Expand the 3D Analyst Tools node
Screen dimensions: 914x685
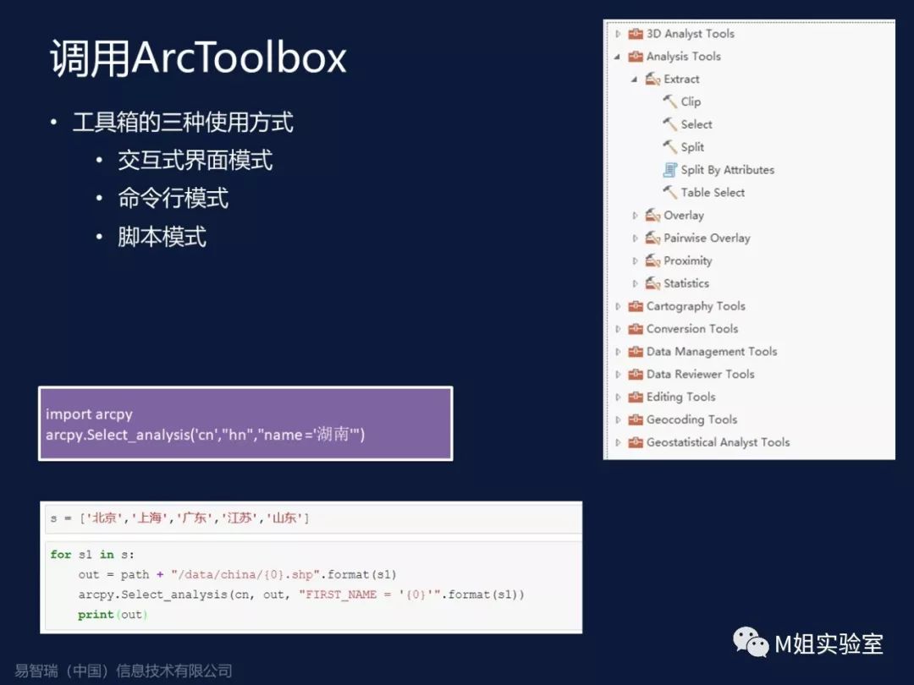618,34
